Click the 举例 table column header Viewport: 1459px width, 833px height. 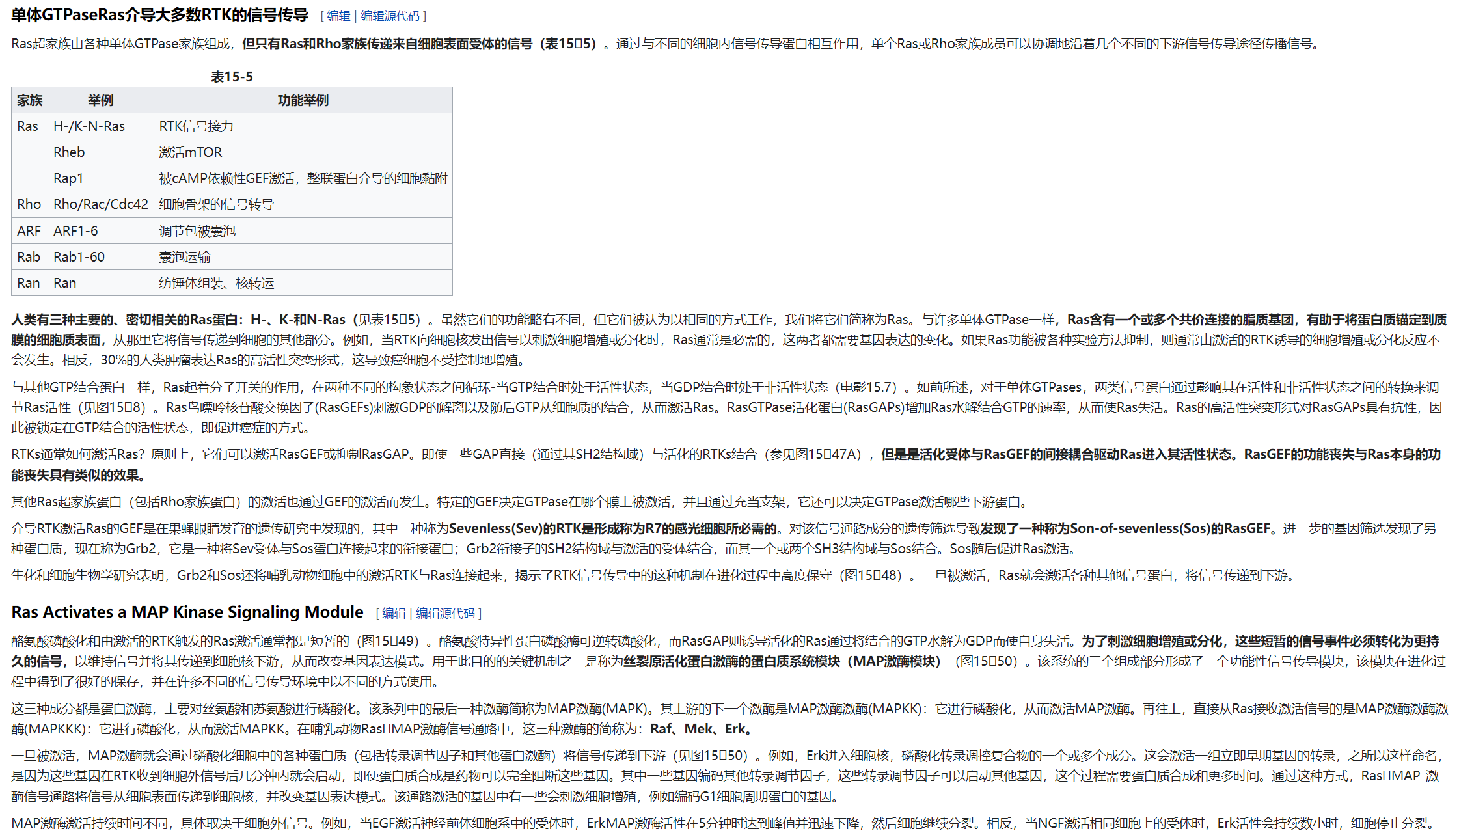pos(101,100)
